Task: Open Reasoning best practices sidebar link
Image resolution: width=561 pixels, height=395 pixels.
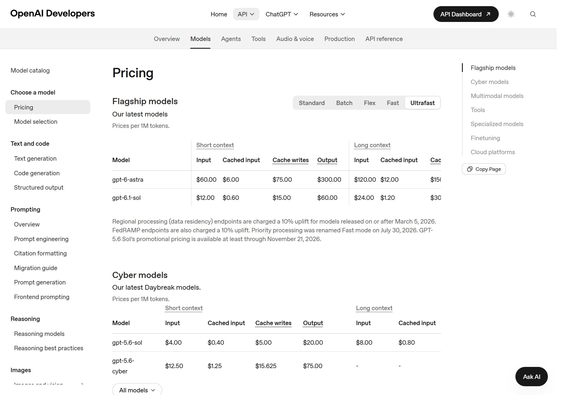Action: (49, 348)
